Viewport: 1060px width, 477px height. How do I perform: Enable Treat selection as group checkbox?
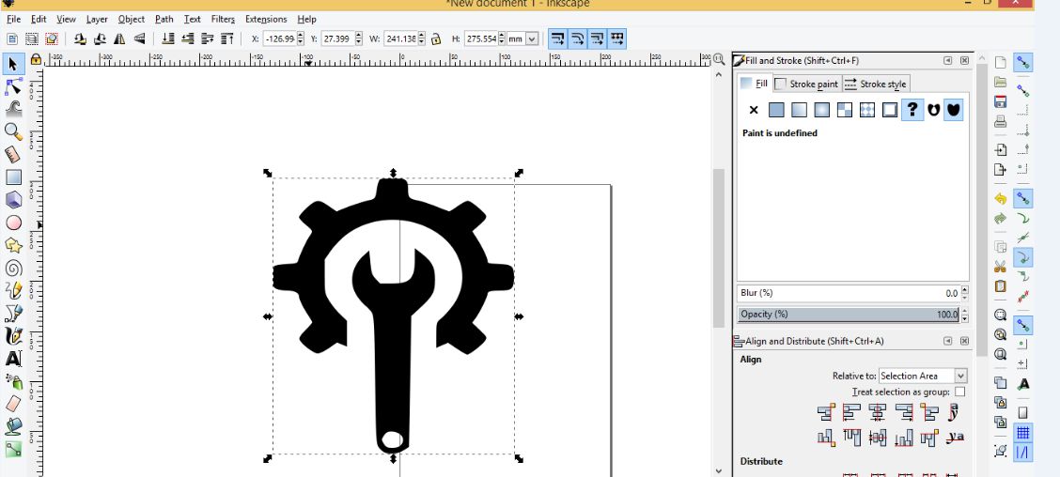(x=960, y=392)
